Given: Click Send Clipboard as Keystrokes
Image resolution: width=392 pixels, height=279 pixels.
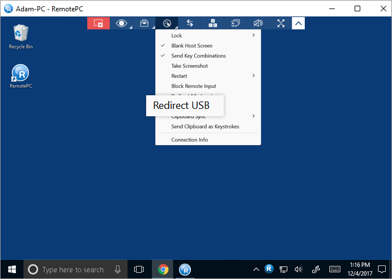Looking at the screenshot, I should 205,126.
